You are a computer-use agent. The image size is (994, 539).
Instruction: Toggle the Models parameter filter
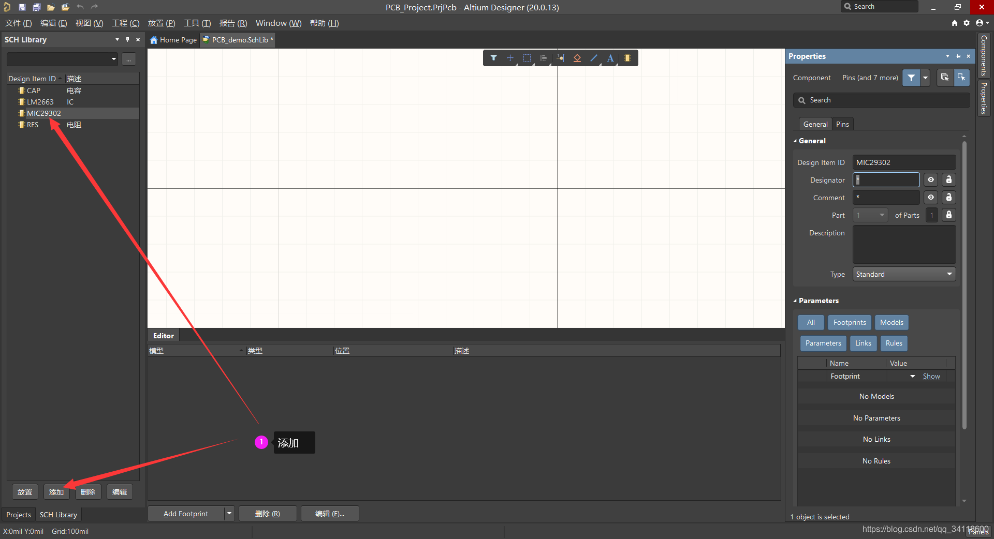tap(891, 322)
